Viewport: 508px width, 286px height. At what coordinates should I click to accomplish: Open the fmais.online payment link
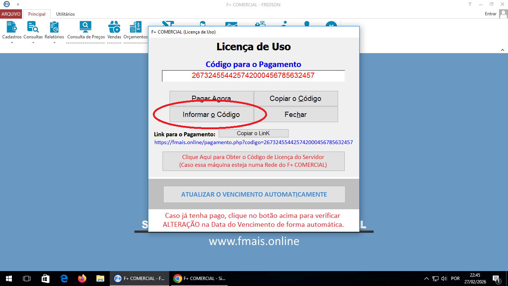point(254,142)
